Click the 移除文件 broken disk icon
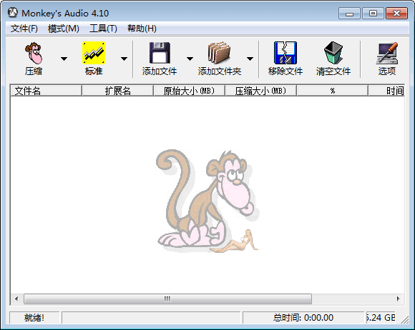The image size is (415, 330). coord(285,53)
